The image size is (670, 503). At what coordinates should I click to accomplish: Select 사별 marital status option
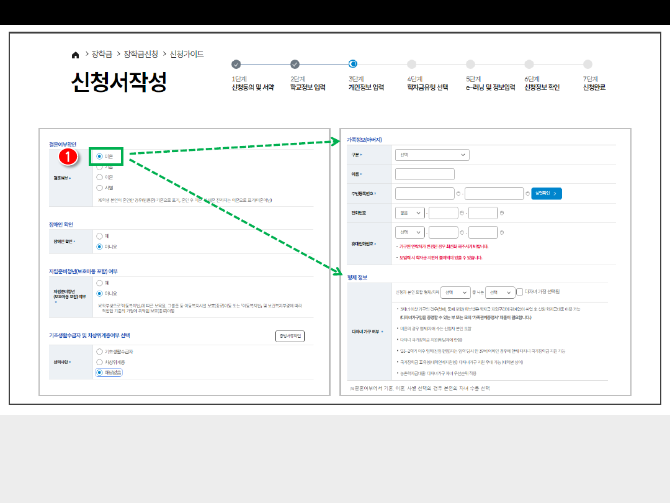pyautogui.click(x=99, y=187)
